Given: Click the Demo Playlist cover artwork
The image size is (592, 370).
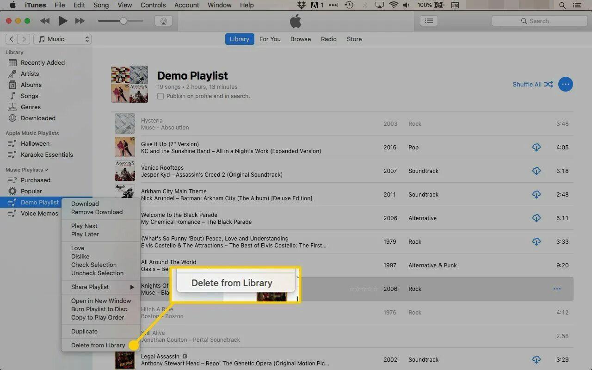Looking at the screenshot, I should click(x=129, y=84).
